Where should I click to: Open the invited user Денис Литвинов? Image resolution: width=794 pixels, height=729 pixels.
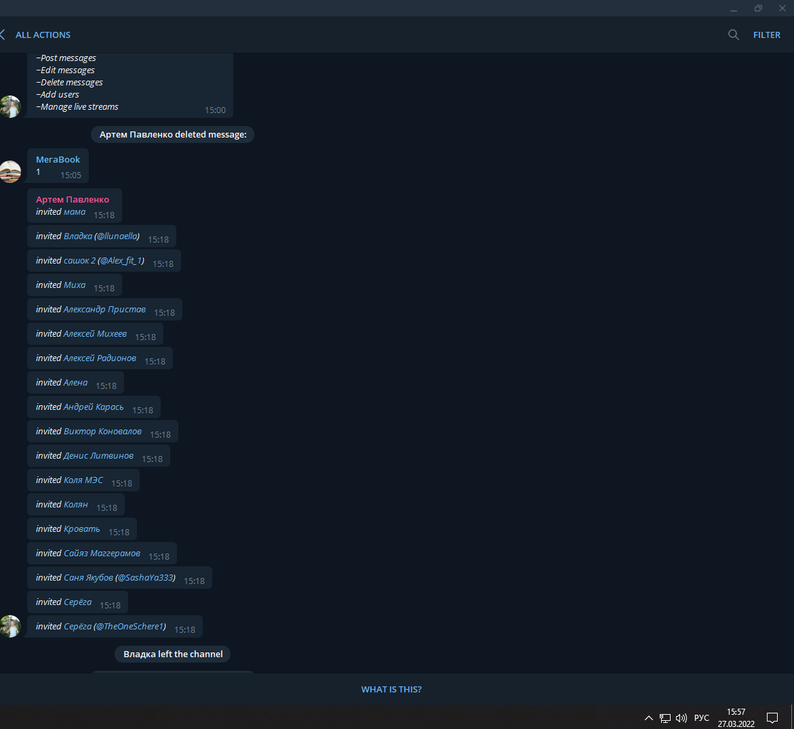click(99, 456)
